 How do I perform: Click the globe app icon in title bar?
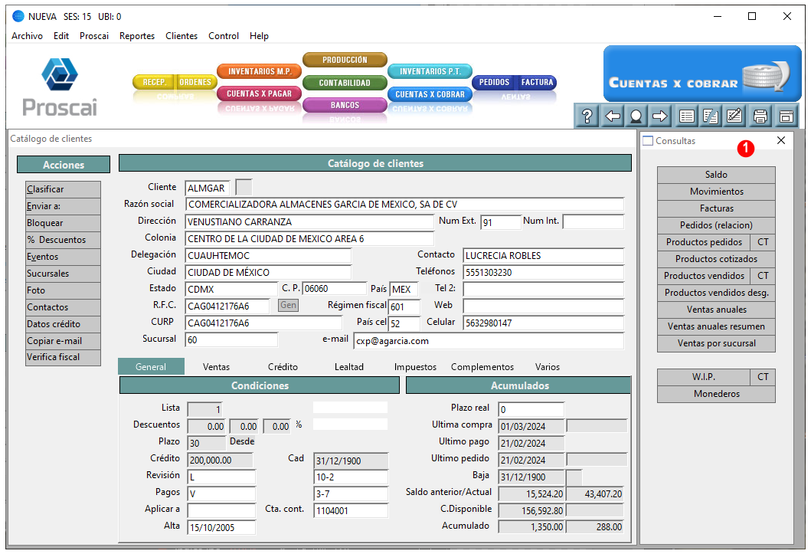(x=18, y=17)
